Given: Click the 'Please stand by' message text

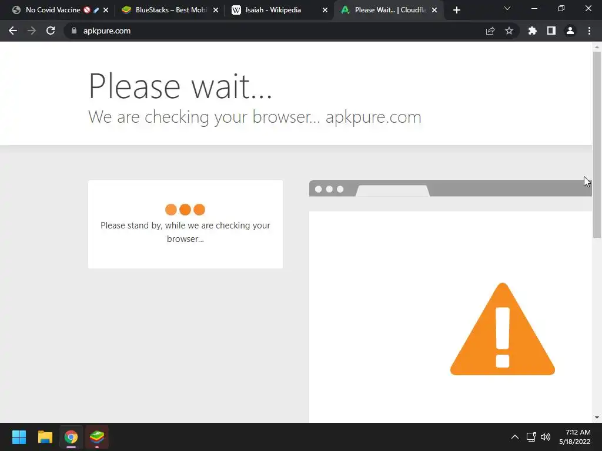Looking at the screenshot, I should pyautogui.click(x=185, y=232).
